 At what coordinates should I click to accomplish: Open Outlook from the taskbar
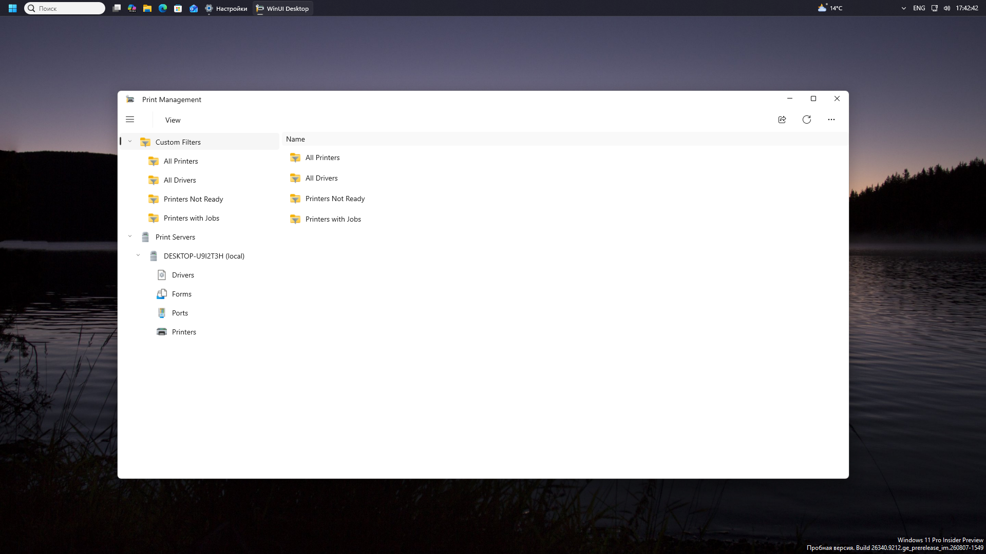click(x=194, y=8)
